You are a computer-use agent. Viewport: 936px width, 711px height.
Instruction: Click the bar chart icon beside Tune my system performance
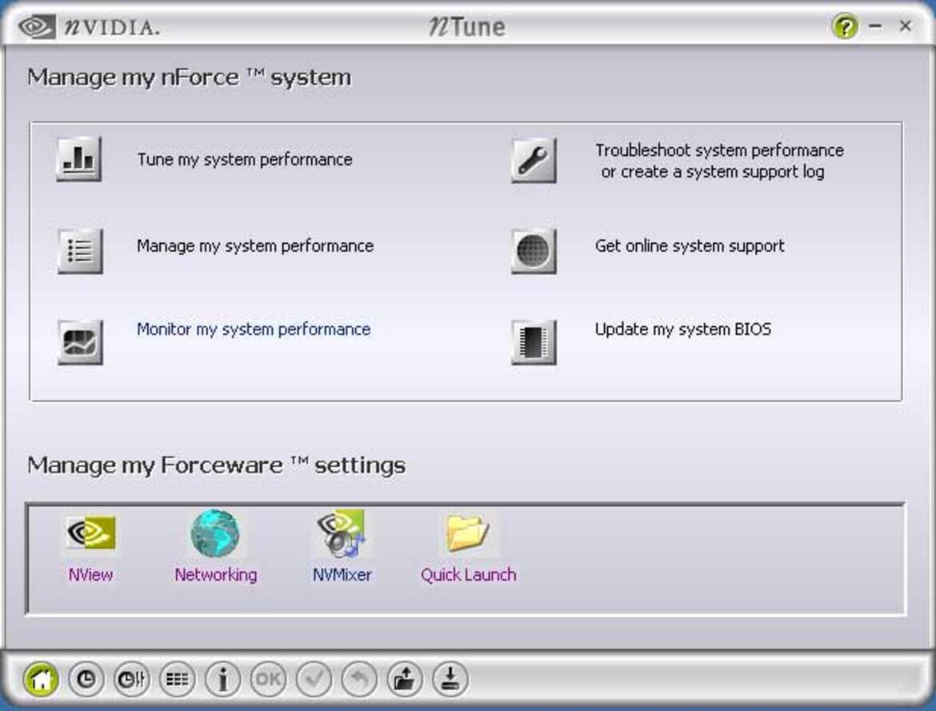[78, 159]
